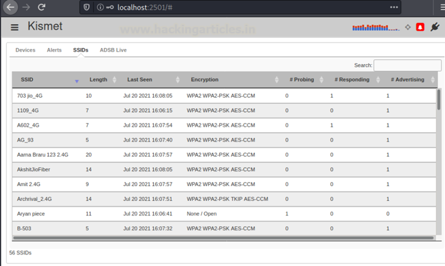Select the 'Amit 2.4G' SSID row
Image resolution: width=445 pixels, height=266 pixels.
click(224, 184)
